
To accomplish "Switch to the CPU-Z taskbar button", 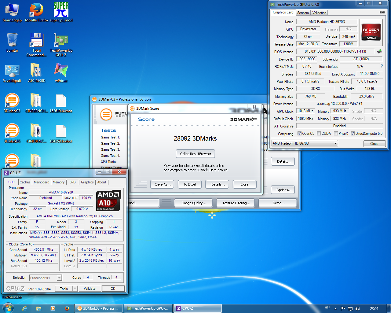I will 197,308.
